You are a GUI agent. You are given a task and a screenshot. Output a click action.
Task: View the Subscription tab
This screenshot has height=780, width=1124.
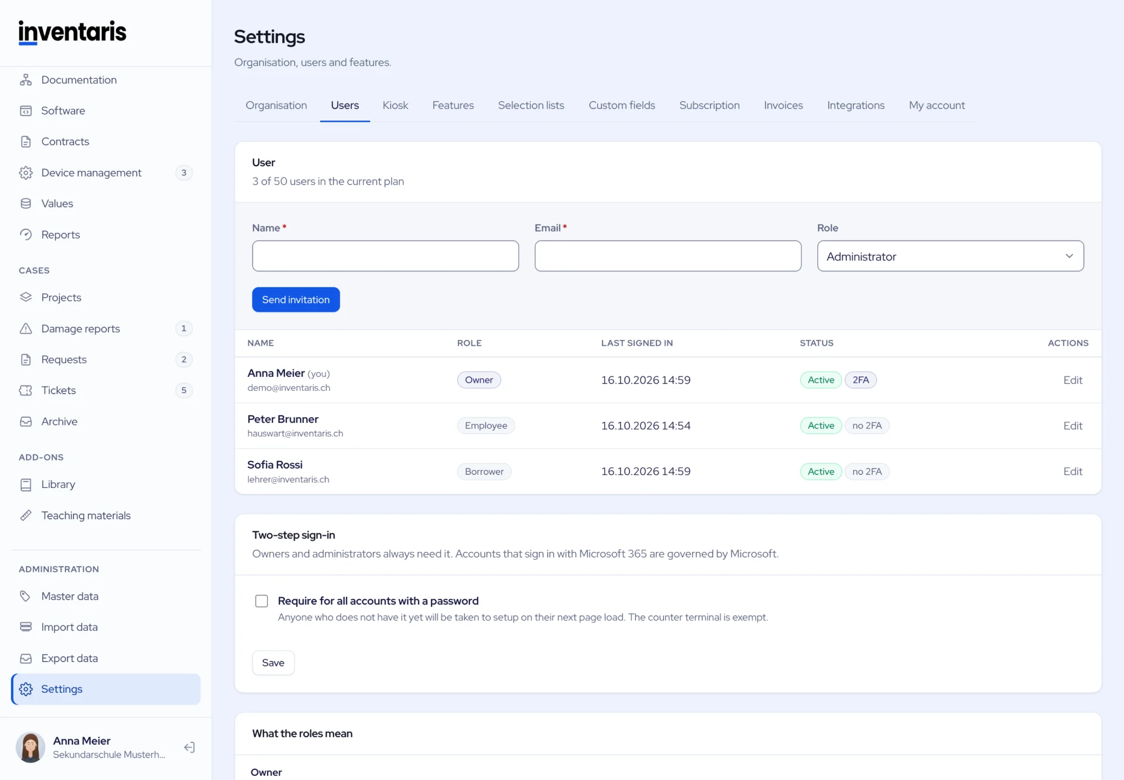click(x=710, y=105)
